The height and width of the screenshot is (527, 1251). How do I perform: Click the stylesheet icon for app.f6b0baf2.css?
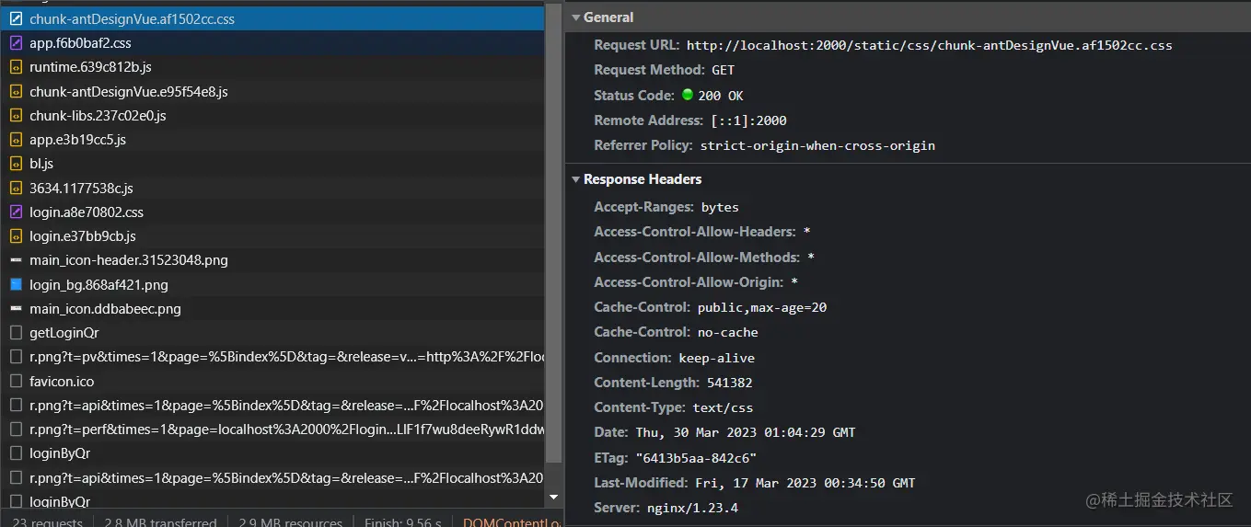coord(16,43)
